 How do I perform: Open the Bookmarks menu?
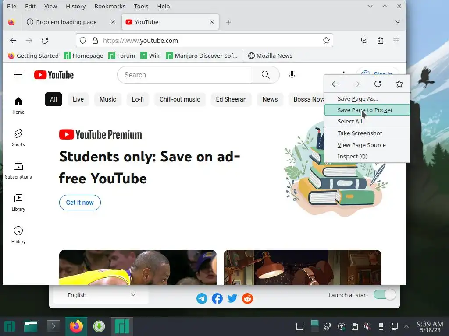pyautogui.click(x=110, y=6)
